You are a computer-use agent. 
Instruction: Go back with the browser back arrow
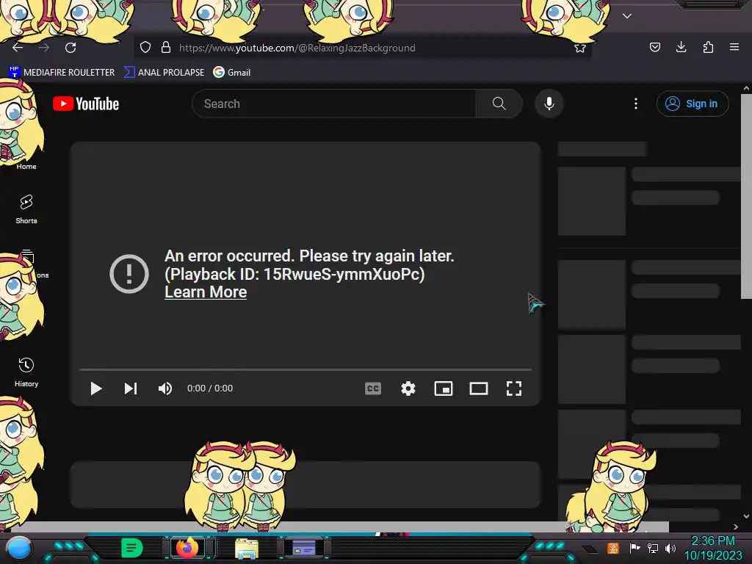coord(18,48)
